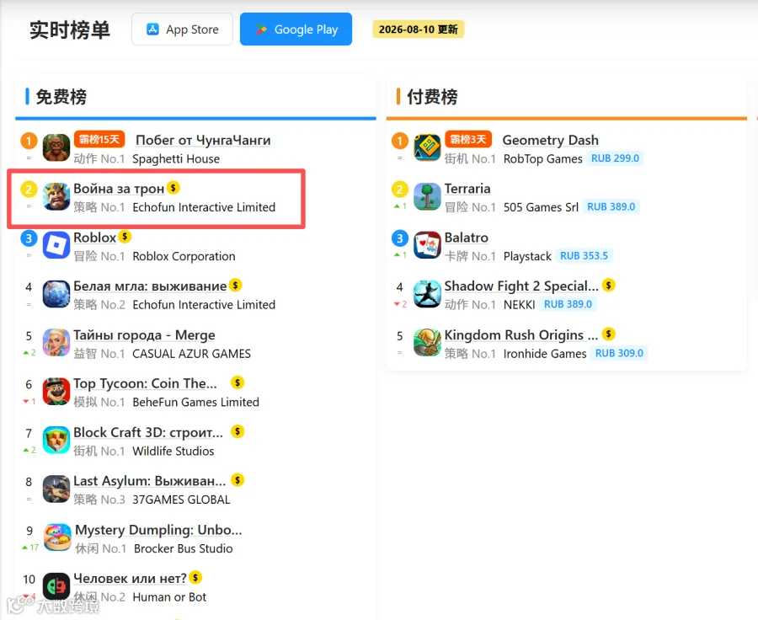Click the coin badge next to Roblox
758x620 pixels.
(125, 236)
